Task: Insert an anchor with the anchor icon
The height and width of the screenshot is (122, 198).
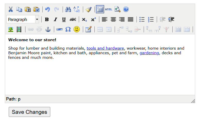Action: (48, 29)
